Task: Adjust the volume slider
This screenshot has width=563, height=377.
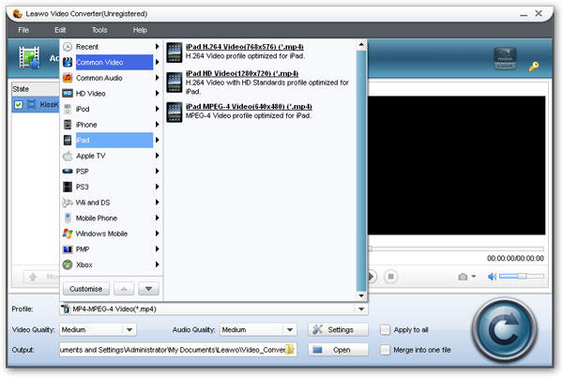Action: click(522, 276)
